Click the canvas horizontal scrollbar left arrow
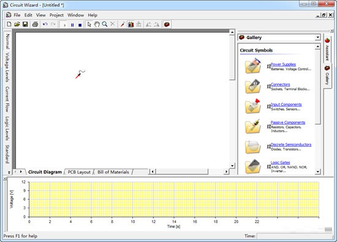The image size is (337, 242). pyautogui.click(x=153, y=172)
